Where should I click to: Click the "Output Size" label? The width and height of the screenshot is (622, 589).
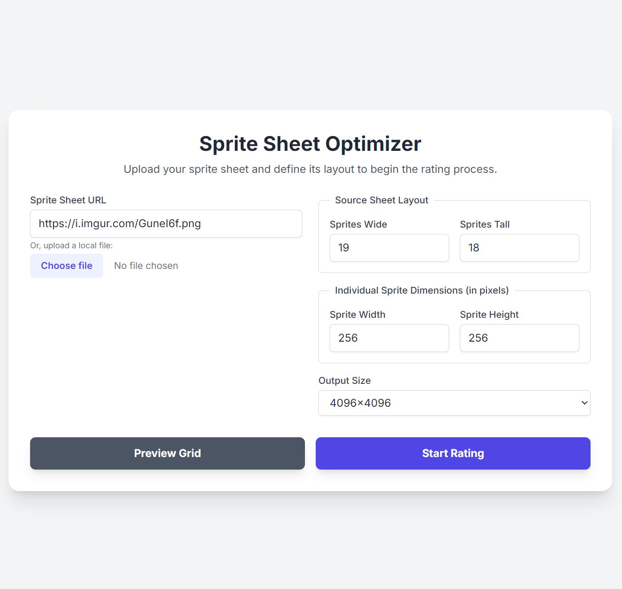[344, 381]
